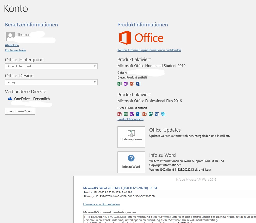Click the Sitzungs-ID line
This screenshot has width=256, height=223.
119,196
